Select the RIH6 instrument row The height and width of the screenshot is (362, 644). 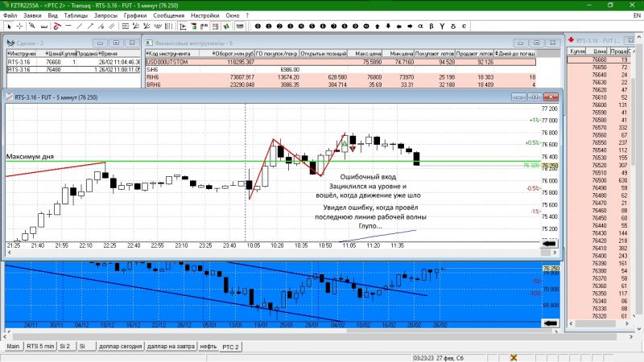(341, 77)
